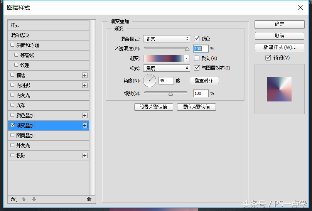The width and height of the screenshot is (312, 211).
Task: Enable the 图案叠加 checkbox
Action: [x=12, y=135]
